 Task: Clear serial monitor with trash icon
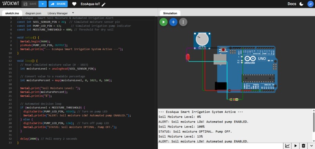(x=304, y=146)
